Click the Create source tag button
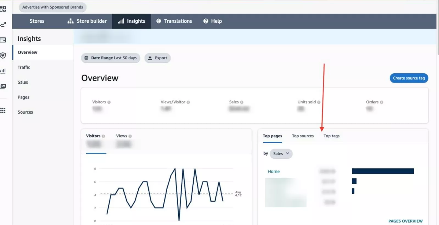This screenshot has width=439, height=225. pyautogui.click(x=409, y=78)
